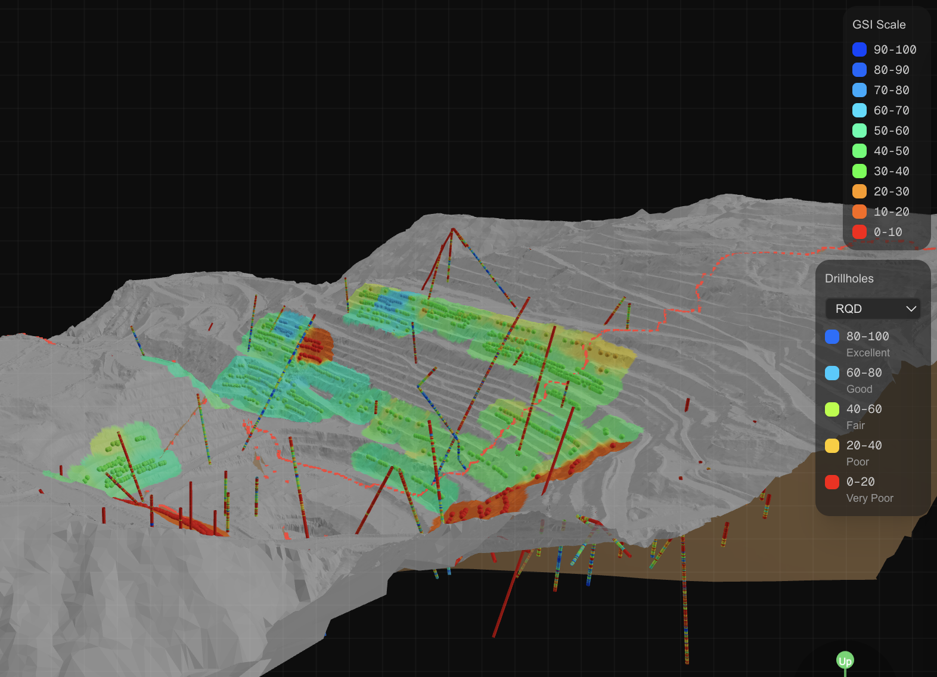The image size is (937, 677).
Task: Click the '40-50' GSI label
Action: point(891,151)
